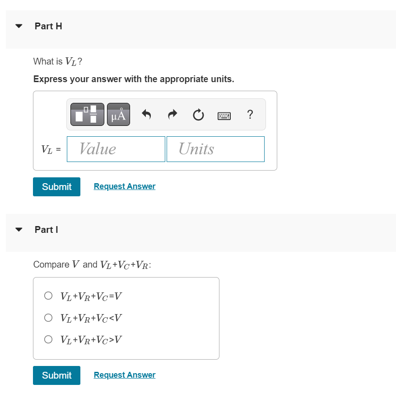Submit the Part H answer
Screen dimensions: 396x412
point(56,187)
